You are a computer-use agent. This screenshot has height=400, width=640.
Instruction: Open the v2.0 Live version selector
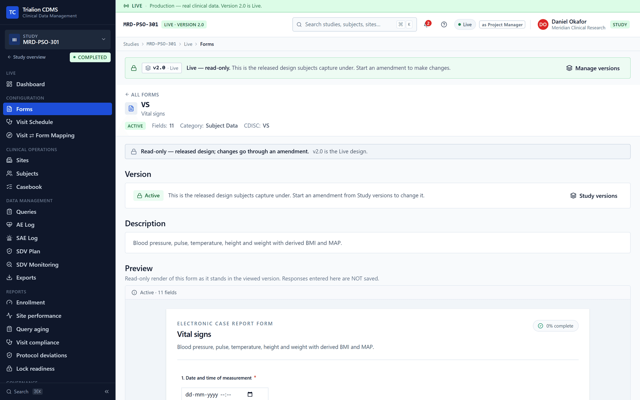click(162, 68)
